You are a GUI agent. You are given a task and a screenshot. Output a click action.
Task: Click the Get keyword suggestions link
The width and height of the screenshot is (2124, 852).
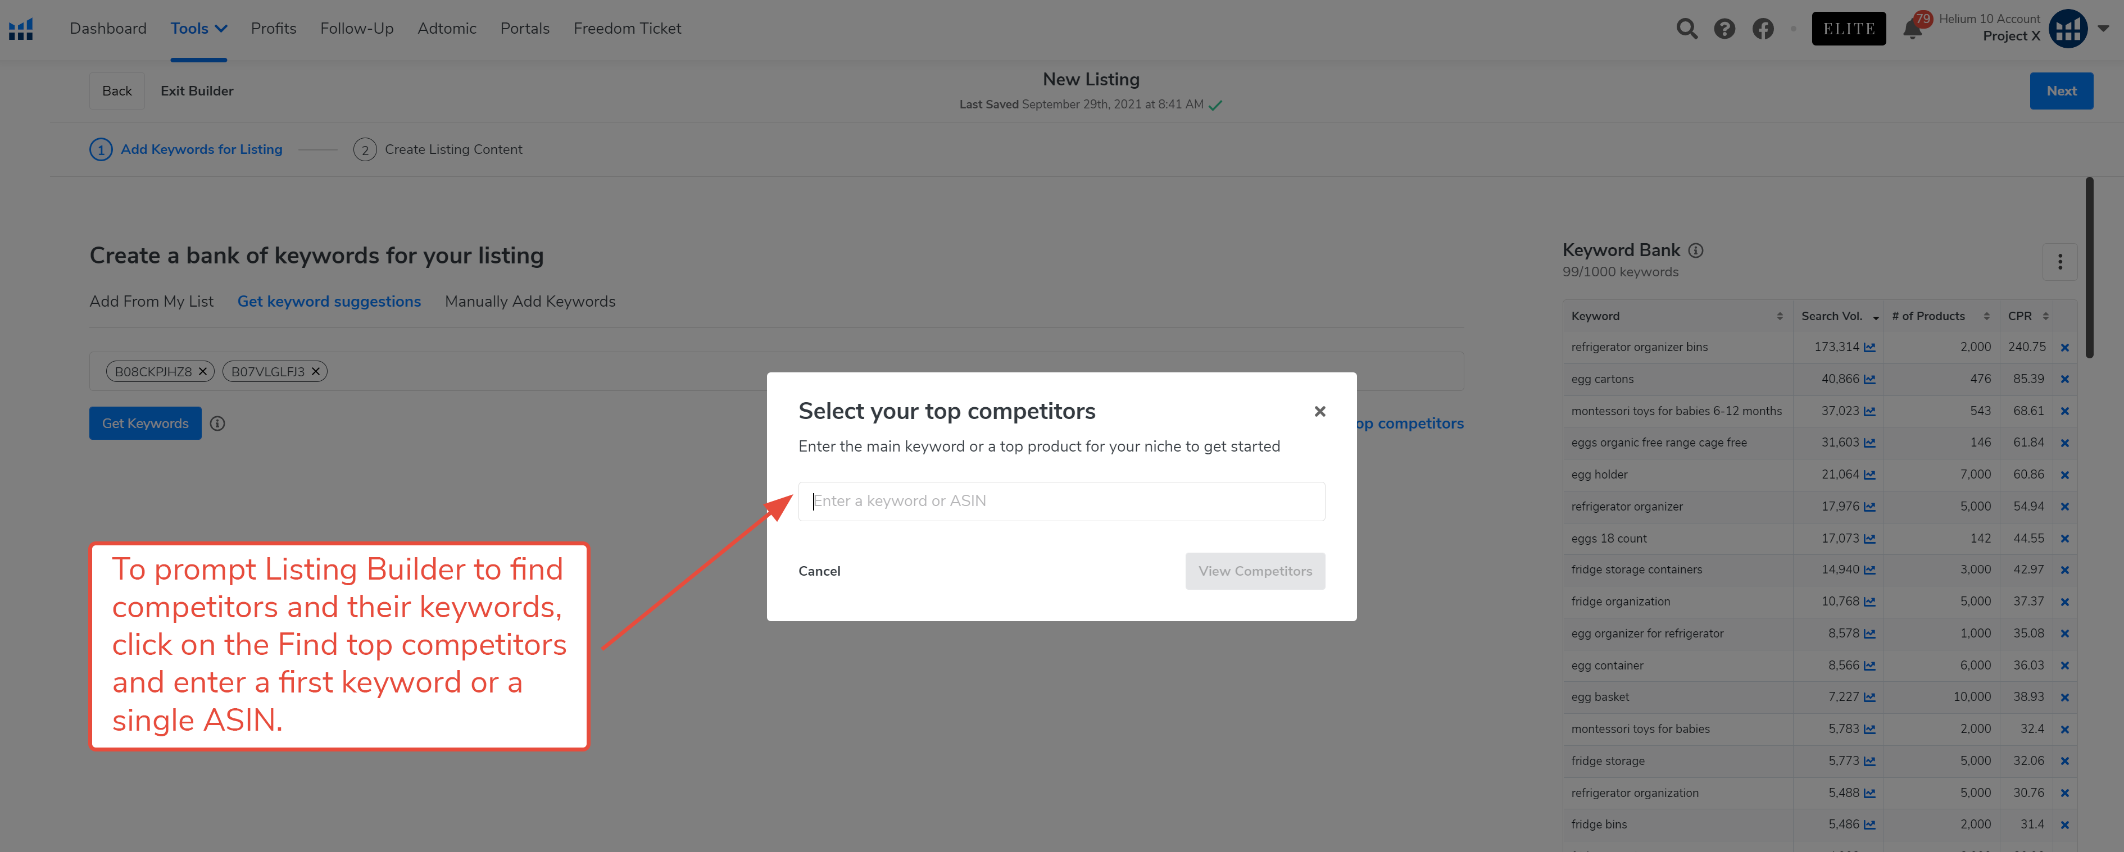pyautogui.click(x=329, y=300)
